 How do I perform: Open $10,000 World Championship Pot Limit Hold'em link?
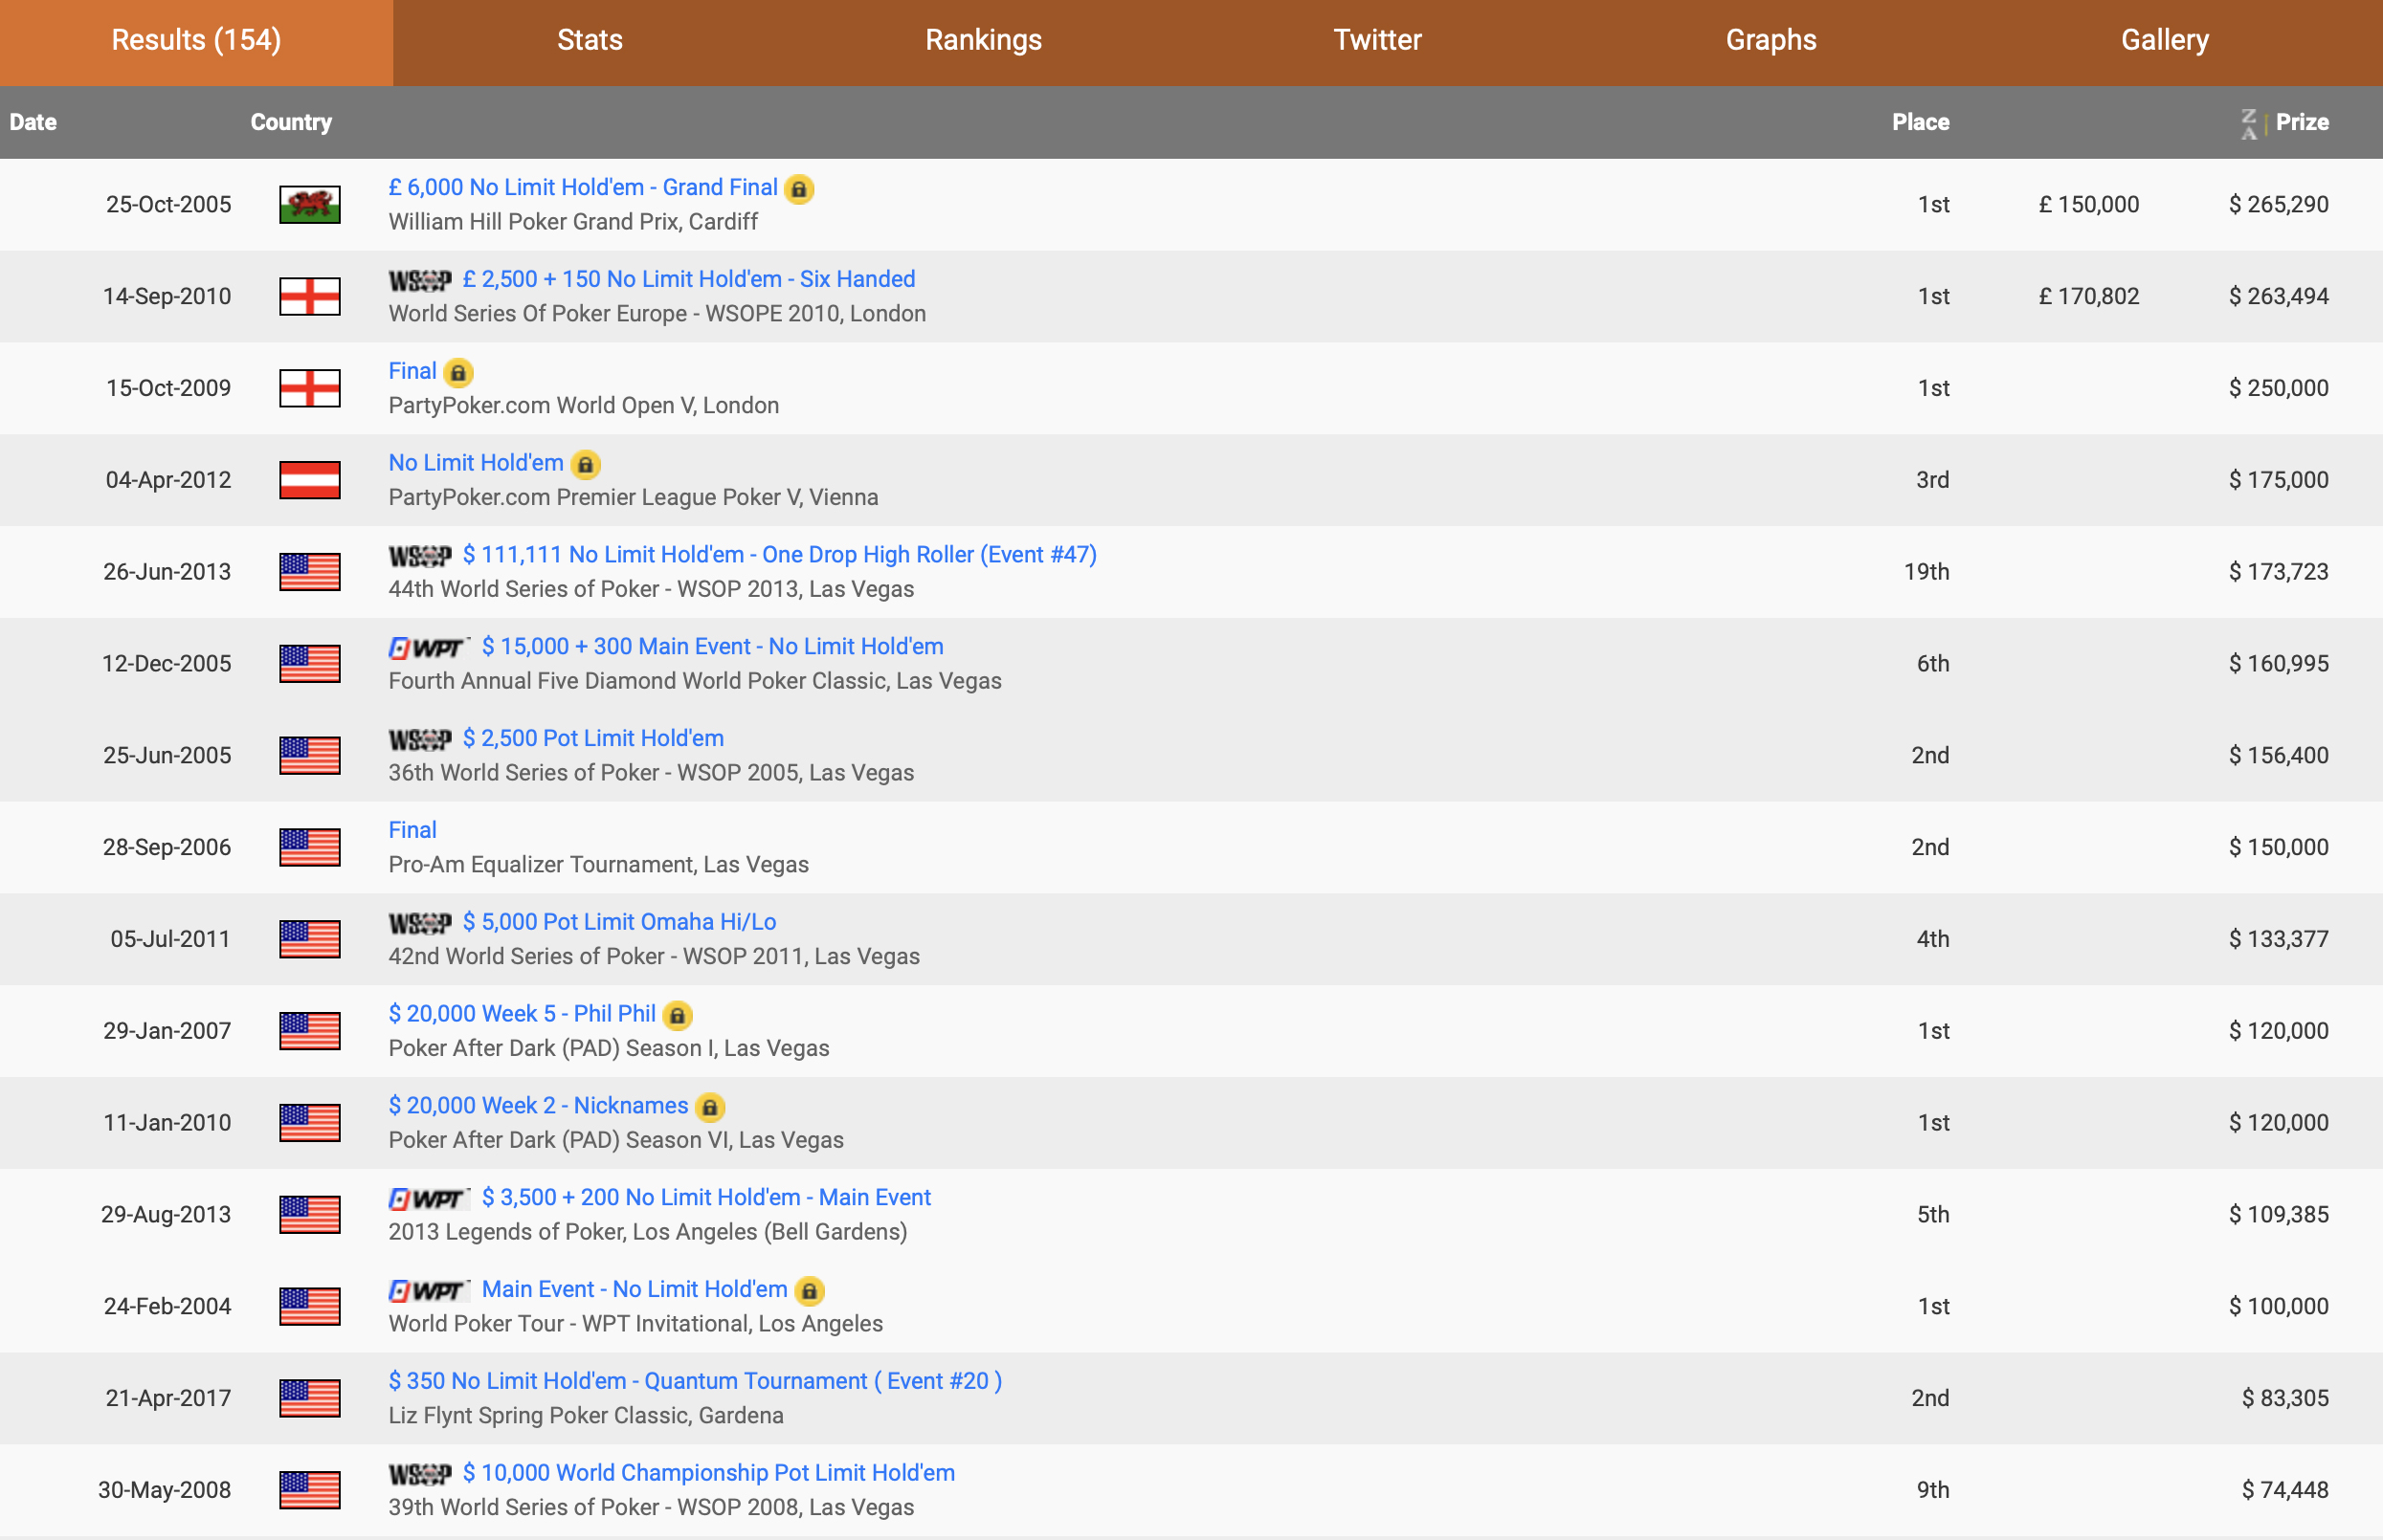point(708,1474)
